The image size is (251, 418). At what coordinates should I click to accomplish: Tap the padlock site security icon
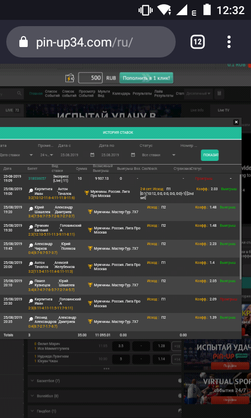point(24,42)
